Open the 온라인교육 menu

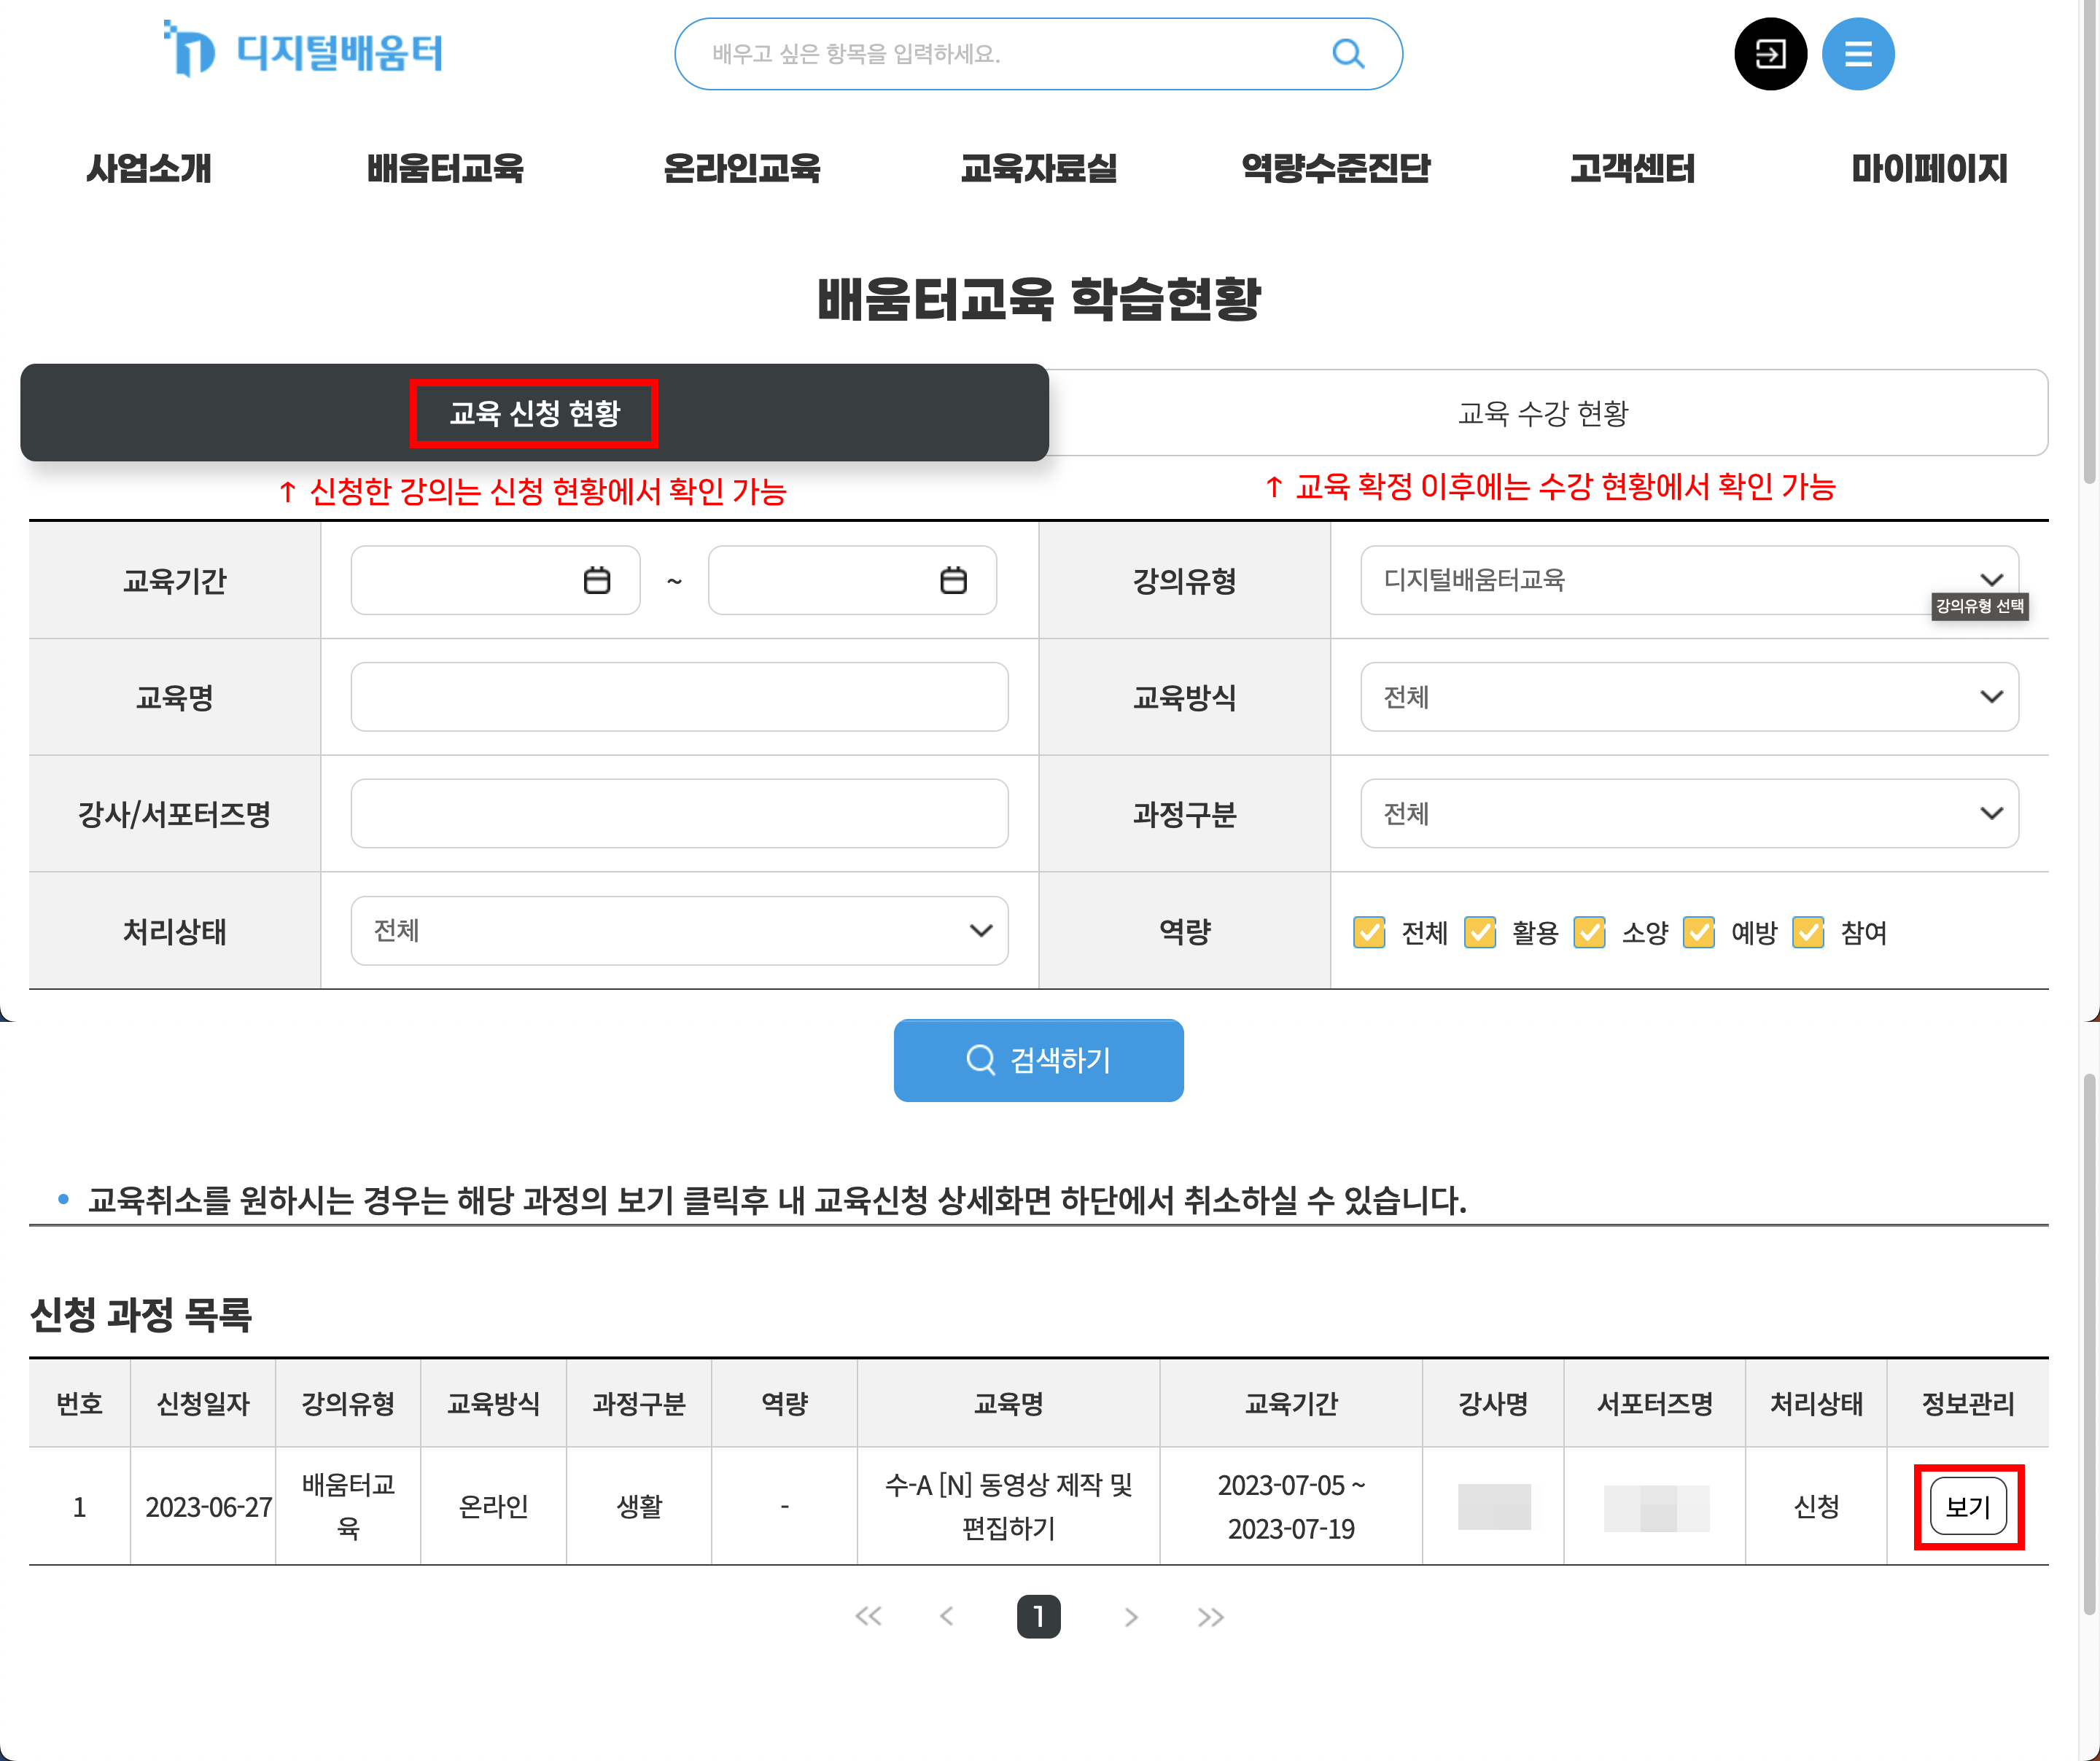click(742, 168)
